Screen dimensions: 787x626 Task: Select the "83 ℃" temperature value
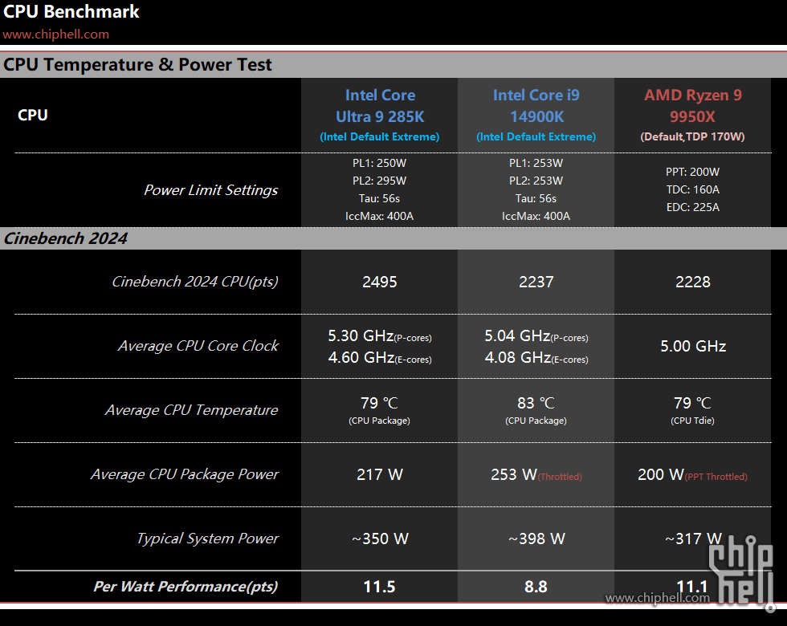(x=536, y=403)
